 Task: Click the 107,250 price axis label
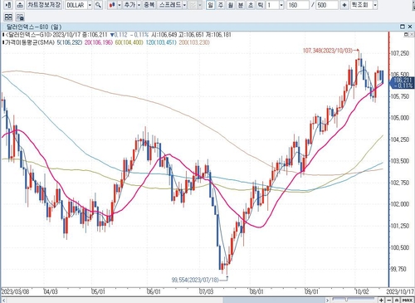pyautogui.click(x=400, y=53)
